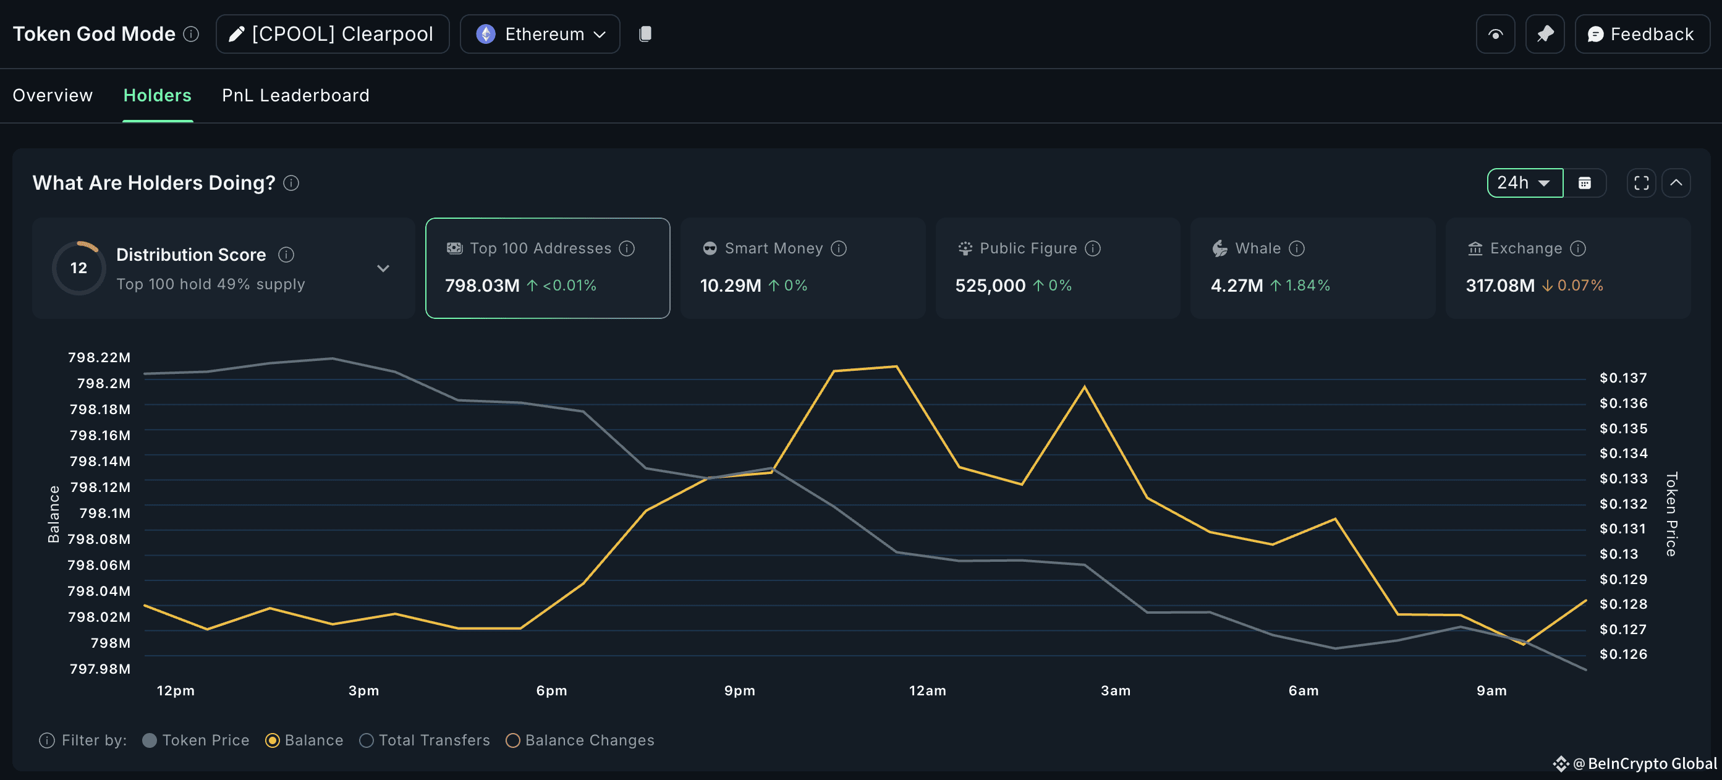Click the pin icon button
1722x780 pixels.
1545,34
